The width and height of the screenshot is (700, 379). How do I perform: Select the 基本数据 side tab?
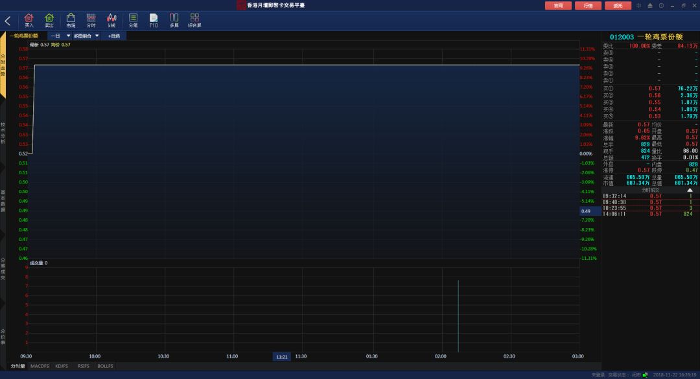coord(3,201)
